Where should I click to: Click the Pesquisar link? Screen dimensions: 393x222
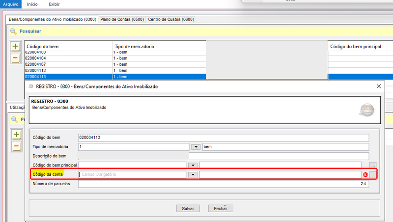point(30,31)
